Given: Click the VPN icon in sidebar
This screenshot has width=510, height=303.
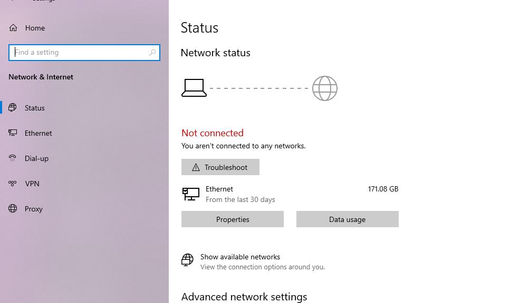Looking at the screenshot, I should (x=13, y=184).
